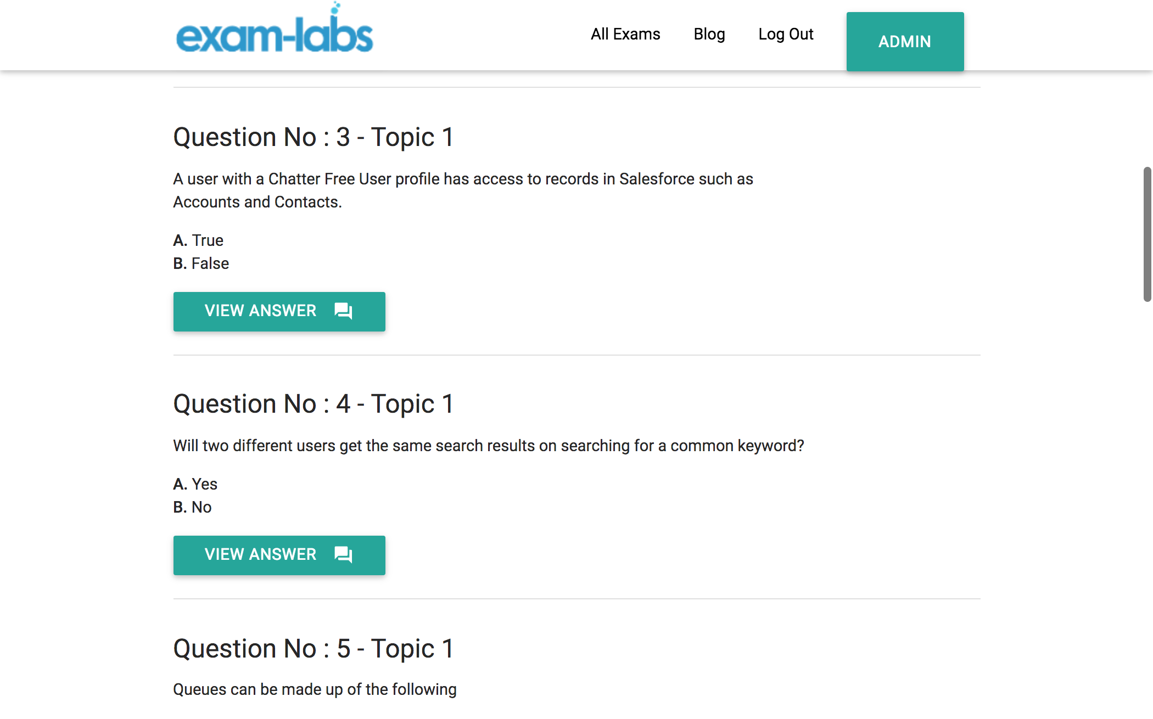Image resolution: width=1153 pixels, height=719 pixels.
Task: Click chat bubble icon under Question 3
Action: point(343,311)
